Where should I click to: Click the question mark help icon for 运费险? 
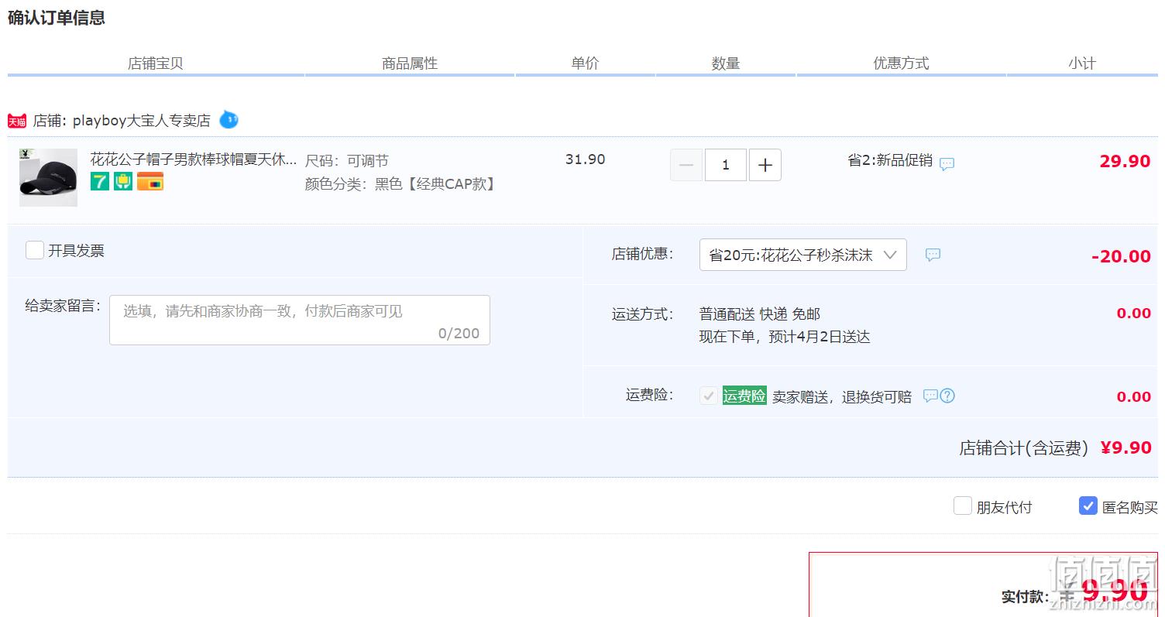coord(947,396)
